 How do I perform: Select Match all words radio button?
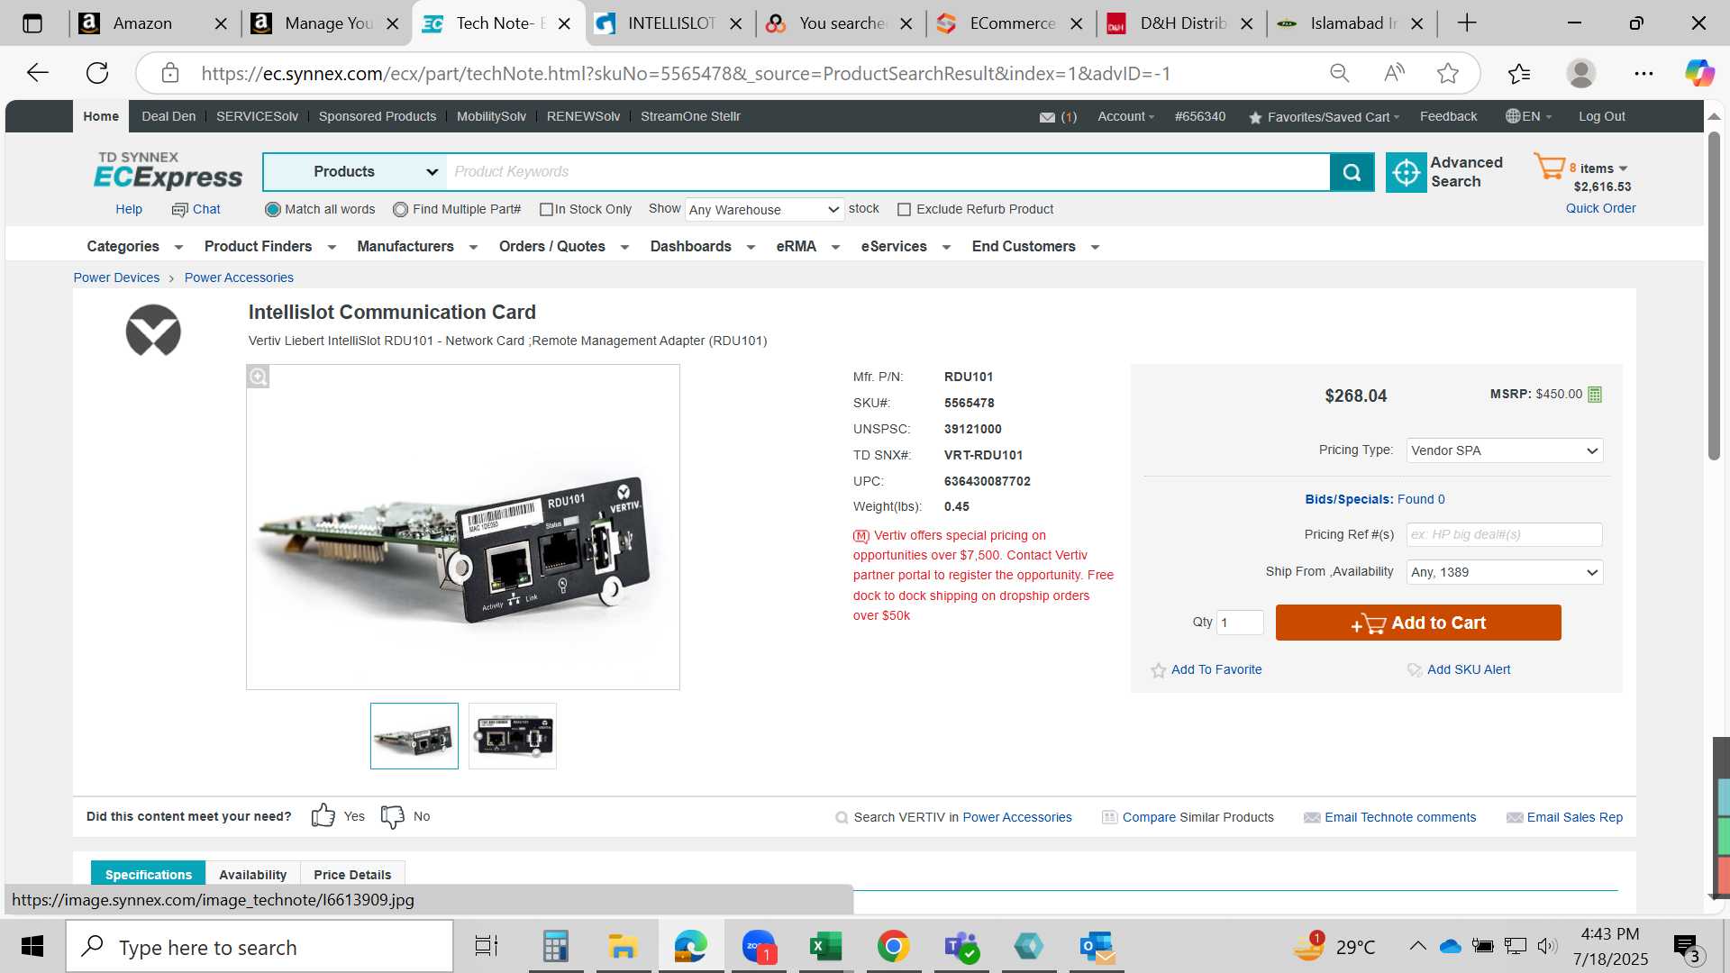273,210
